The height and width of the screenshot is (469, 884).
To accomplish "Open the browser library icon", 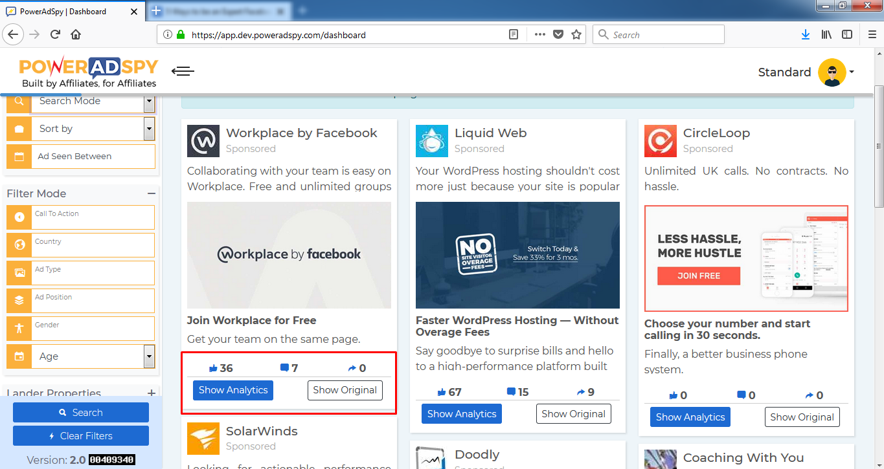I will click(x=826, y=35).
